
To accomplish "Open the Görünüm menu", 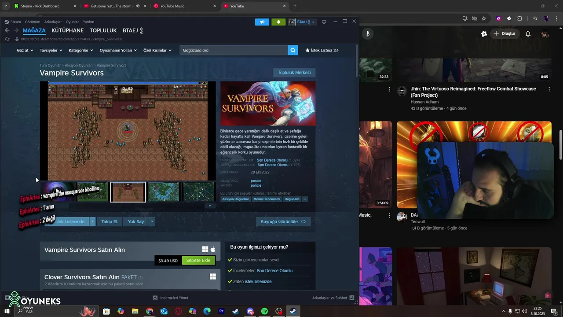I will point(33,22).
